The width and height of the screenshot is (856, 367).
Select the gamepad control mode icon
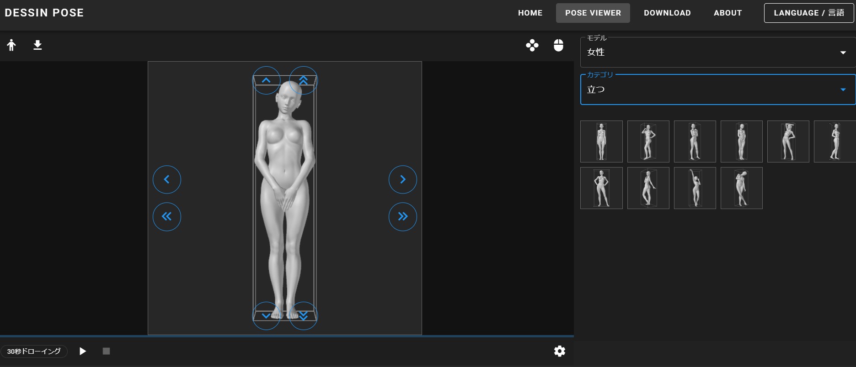pos(532,45)
